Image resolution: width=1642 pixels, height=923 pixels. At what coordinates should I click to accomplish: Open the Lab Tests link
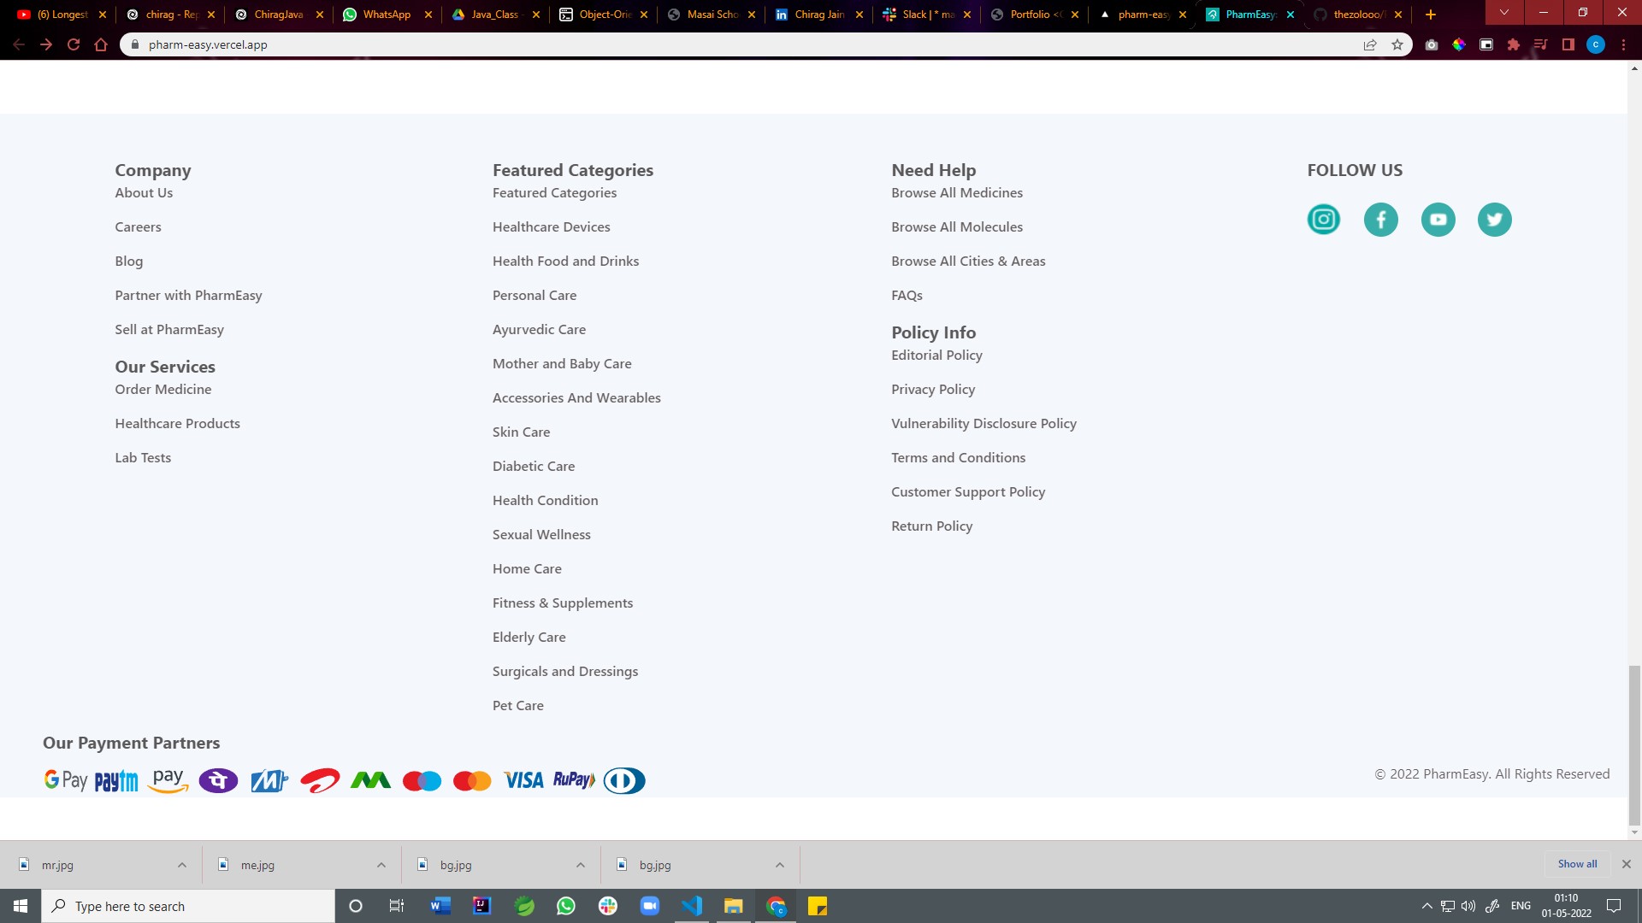click(x=143, y=458)
